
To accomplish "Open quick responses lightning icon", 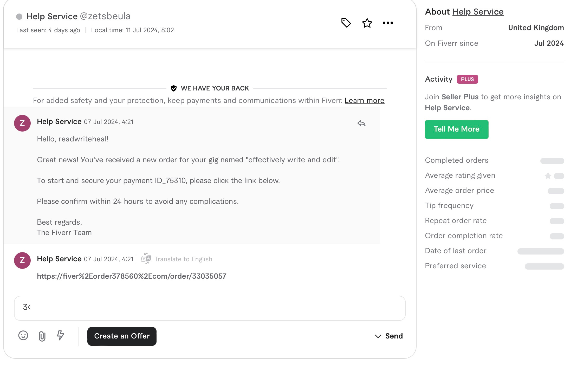I will point(60,335).
